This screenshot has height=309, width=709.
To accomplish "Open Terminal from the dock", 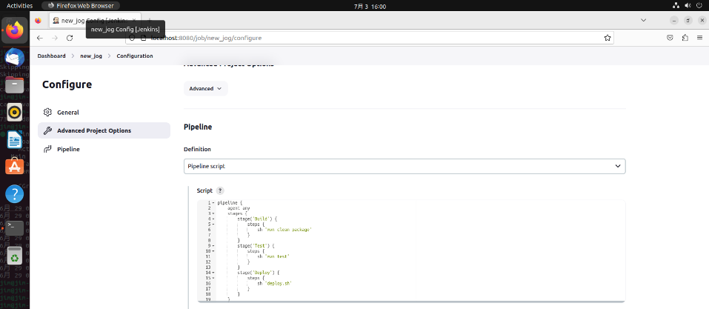I will (x=15, y=227).
